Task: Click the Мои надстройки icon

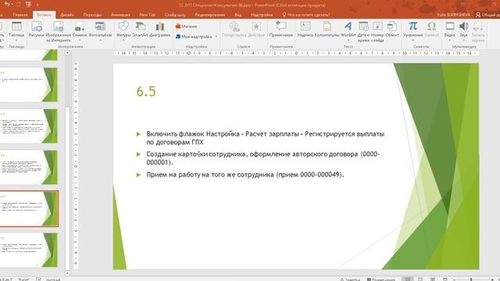Action: click(178, 37)
